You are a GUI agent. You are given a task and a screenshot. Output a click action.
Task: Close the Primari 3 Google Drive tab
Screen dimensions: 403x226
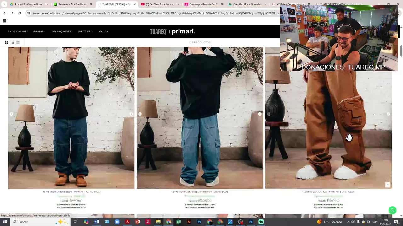48,4
